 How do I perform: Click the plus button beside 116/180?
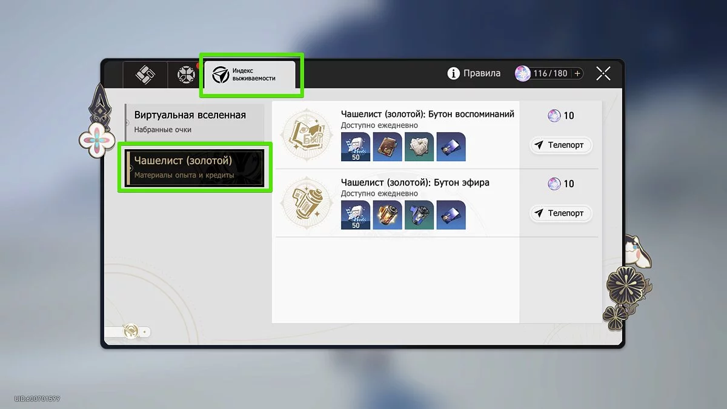(x=577, y=74)
